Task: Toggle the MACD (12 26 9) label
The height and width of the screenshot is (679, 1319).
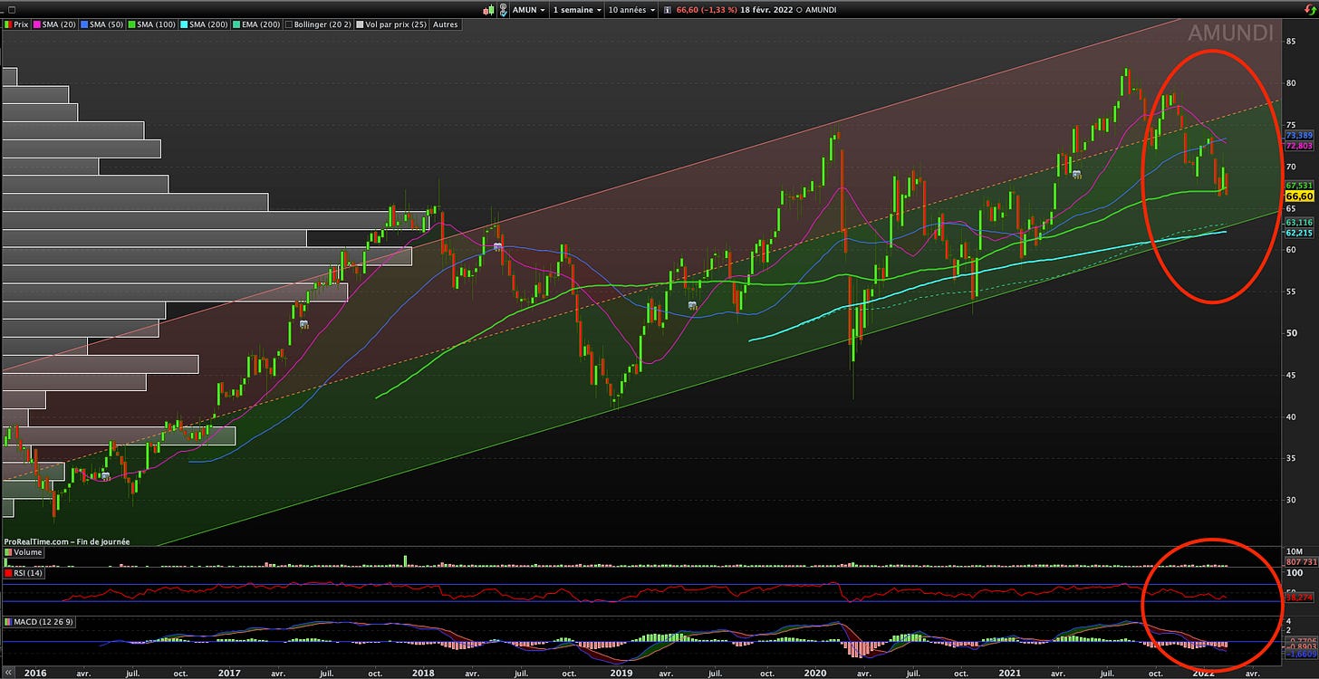Action: (x=39, y=623)
